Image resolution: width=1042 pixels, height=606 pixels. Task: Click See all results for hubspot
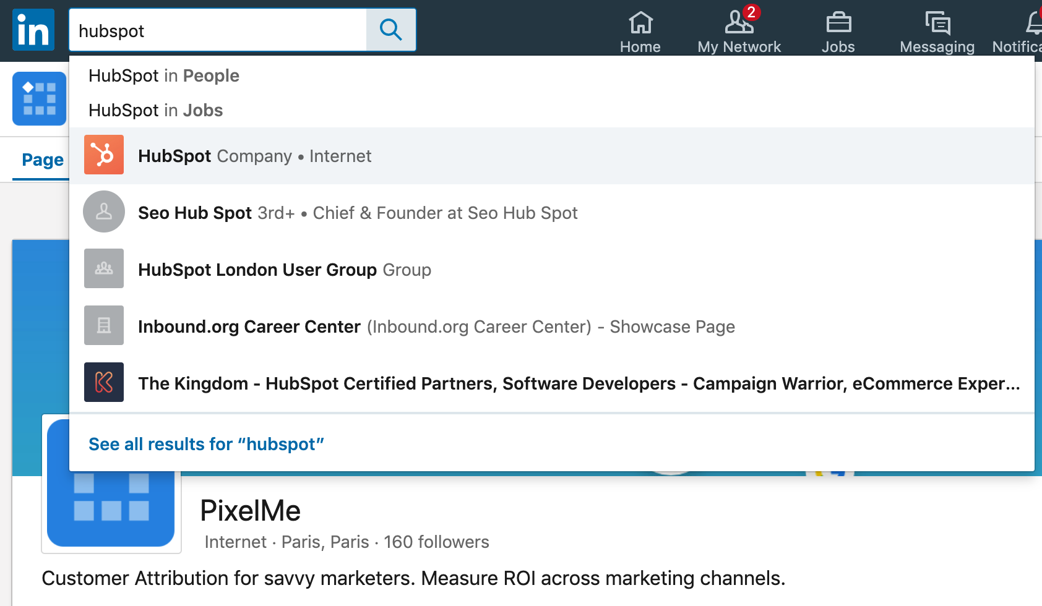(x=206, y=444)
